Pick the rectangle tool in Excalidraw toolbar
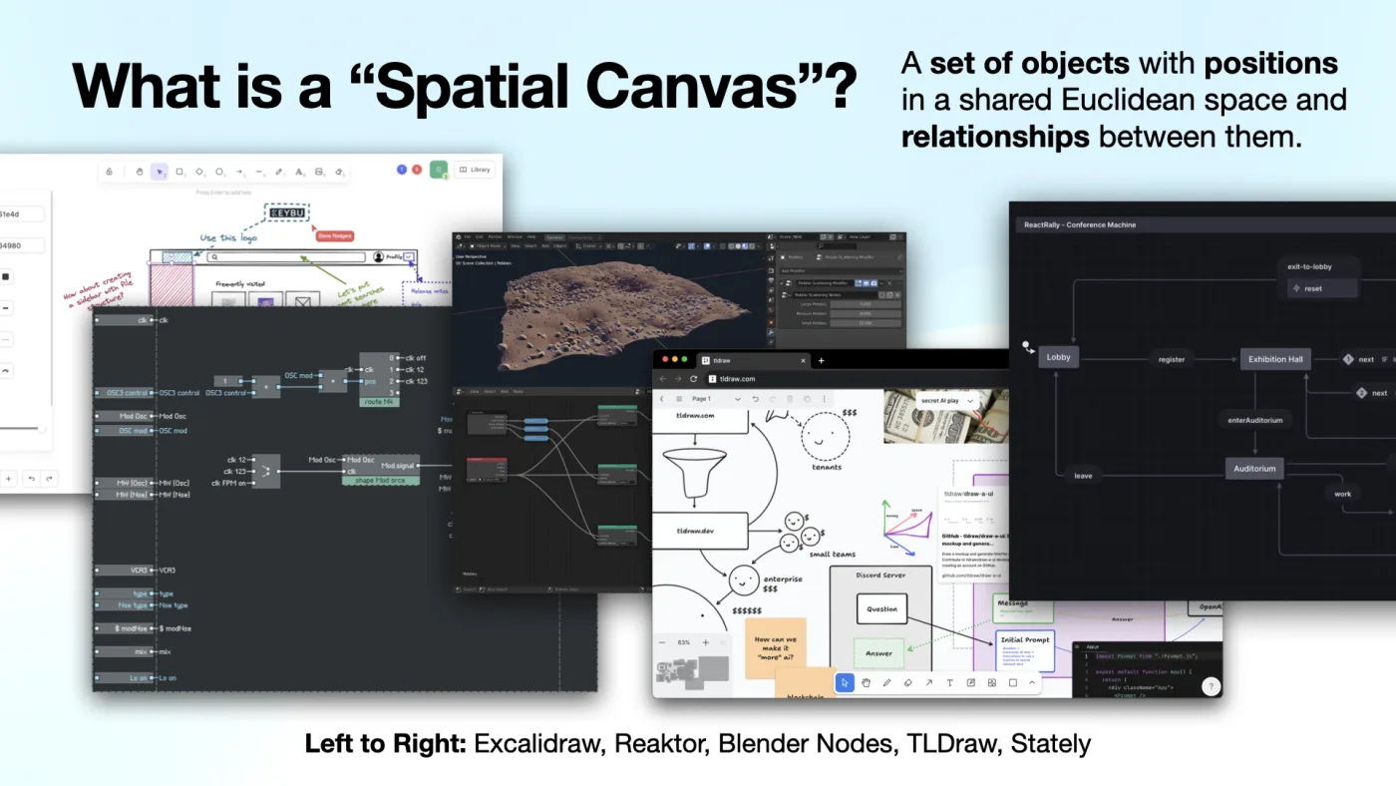Image resolution: width=1396 pixels, height=786 pixels. (179, 172)
